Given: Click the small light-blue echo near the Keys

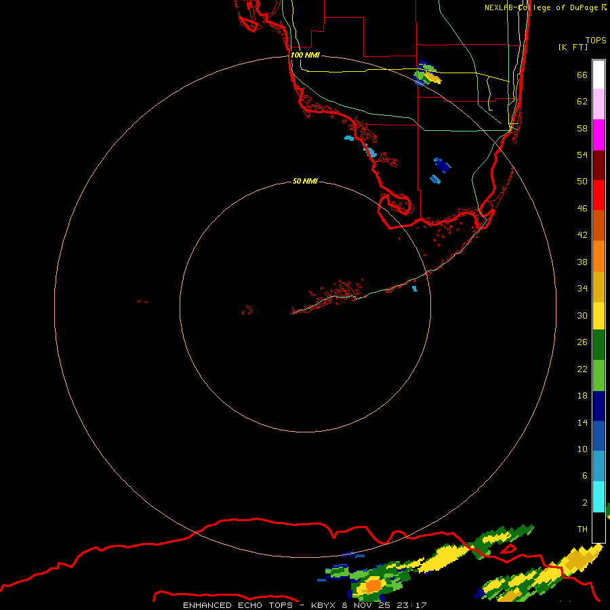Looking at the screenshot, I should (x=415, y=289).
